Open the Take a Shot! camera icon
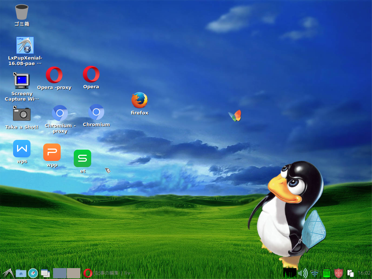The width and height of the screenshot is (372, 279). click(21, 114)
